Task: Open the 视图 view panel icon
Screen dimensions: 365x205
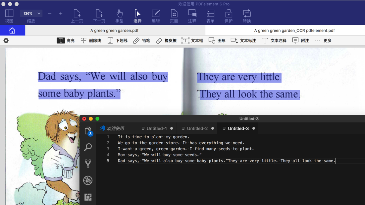Action: click(9, 16)
